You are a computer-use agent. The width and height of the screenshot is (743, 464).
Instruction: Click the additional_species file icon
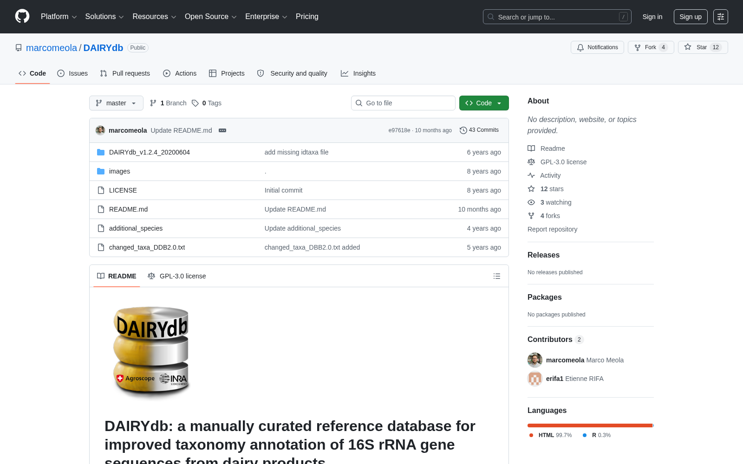click(x=101, y=228)
